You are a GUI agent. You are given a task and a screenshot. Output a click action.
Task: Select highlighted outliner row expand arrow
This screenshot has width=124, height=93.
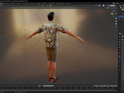(x=123, y=17)
